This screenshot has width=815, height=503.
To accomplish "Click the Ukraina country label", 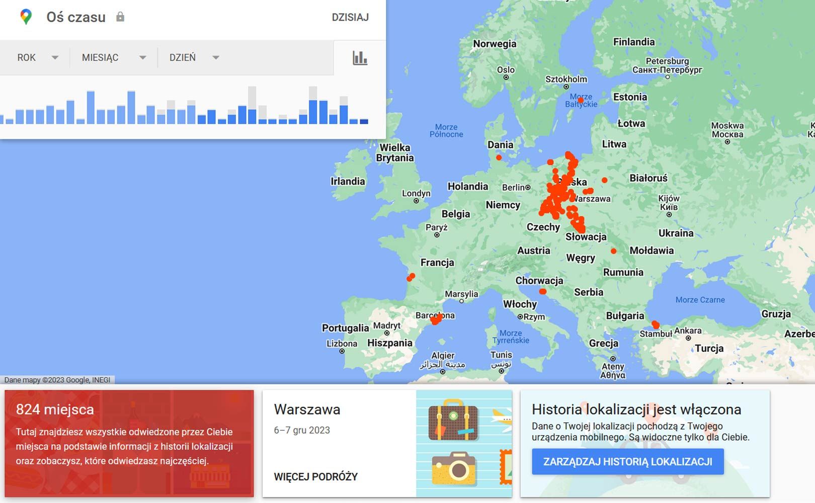I will [x=676, y=233].
